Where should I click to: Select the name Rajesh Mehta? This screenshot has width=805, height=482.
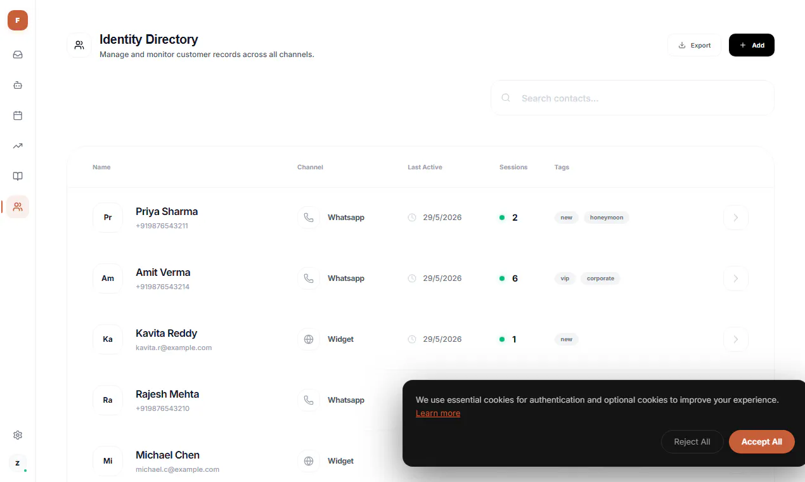tap(167, 394)
